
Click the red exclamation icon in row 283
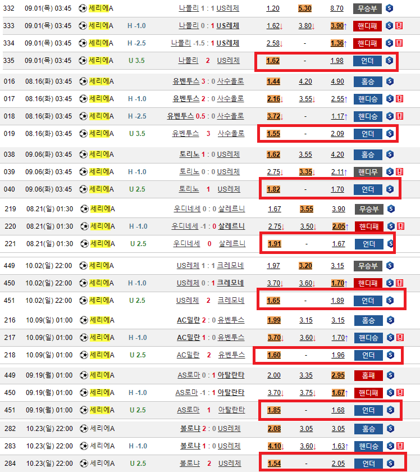coord(400,446)
